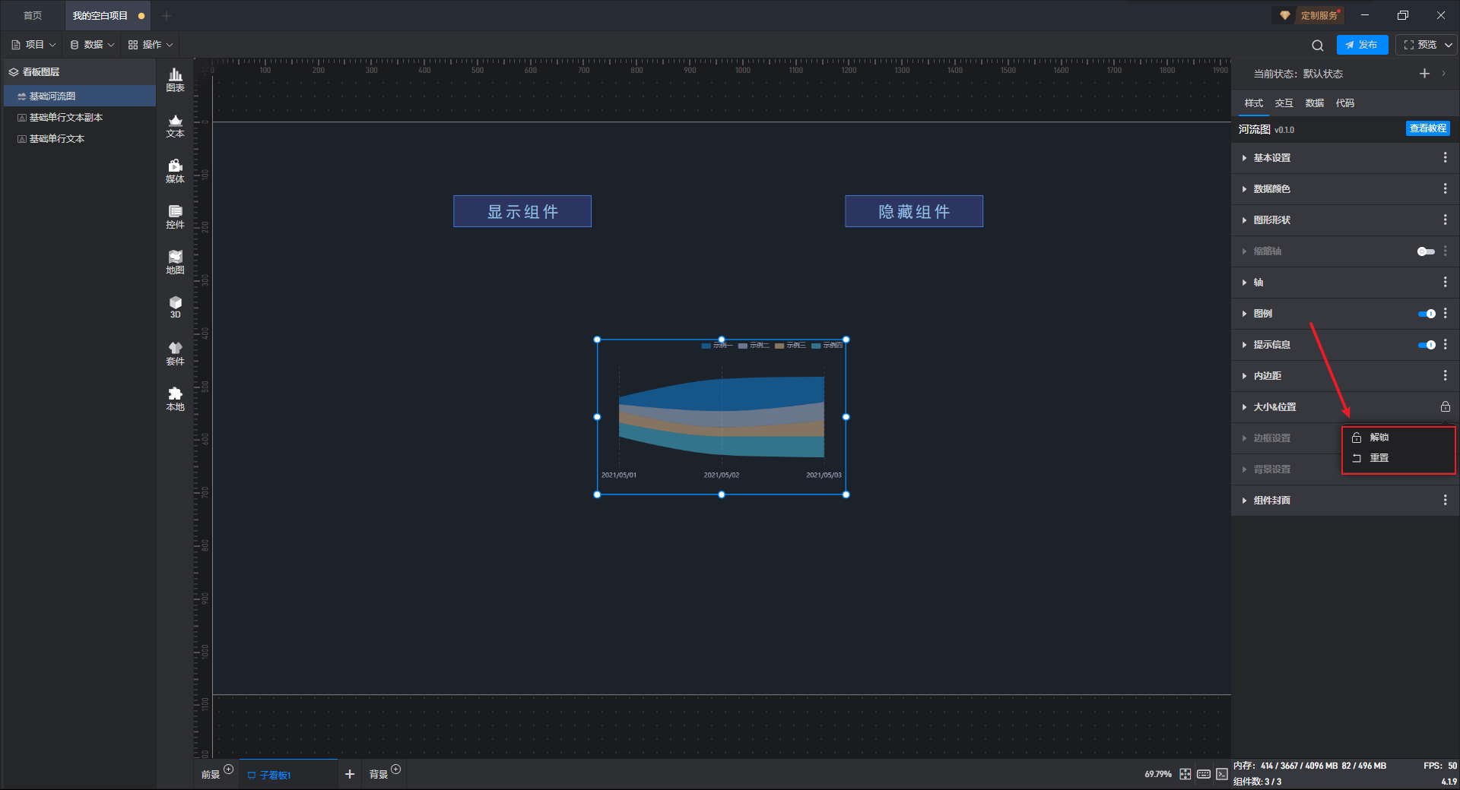Screen dimensions: 1460x790
Task: Switch to the 样式 tab
Action: [x=1253, y=103]
